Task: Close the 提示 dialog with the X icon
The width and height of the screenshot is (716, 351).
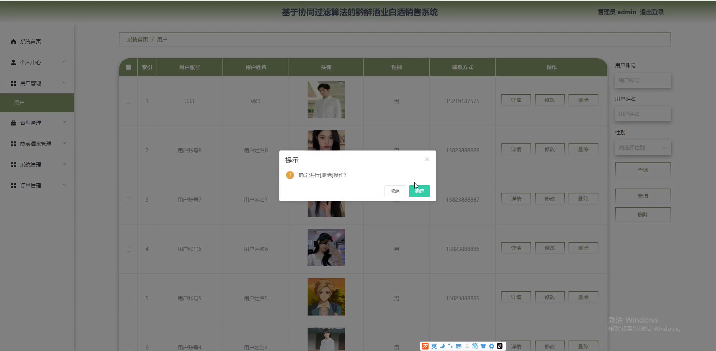Action: pyautogui.click(x=427, y=159)
